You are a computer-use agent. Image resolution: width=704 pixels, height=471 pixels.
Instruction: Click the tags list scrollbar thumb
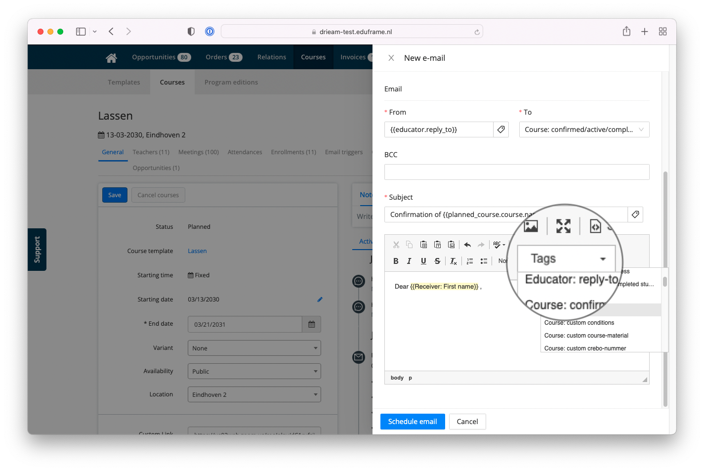[665, 282]
